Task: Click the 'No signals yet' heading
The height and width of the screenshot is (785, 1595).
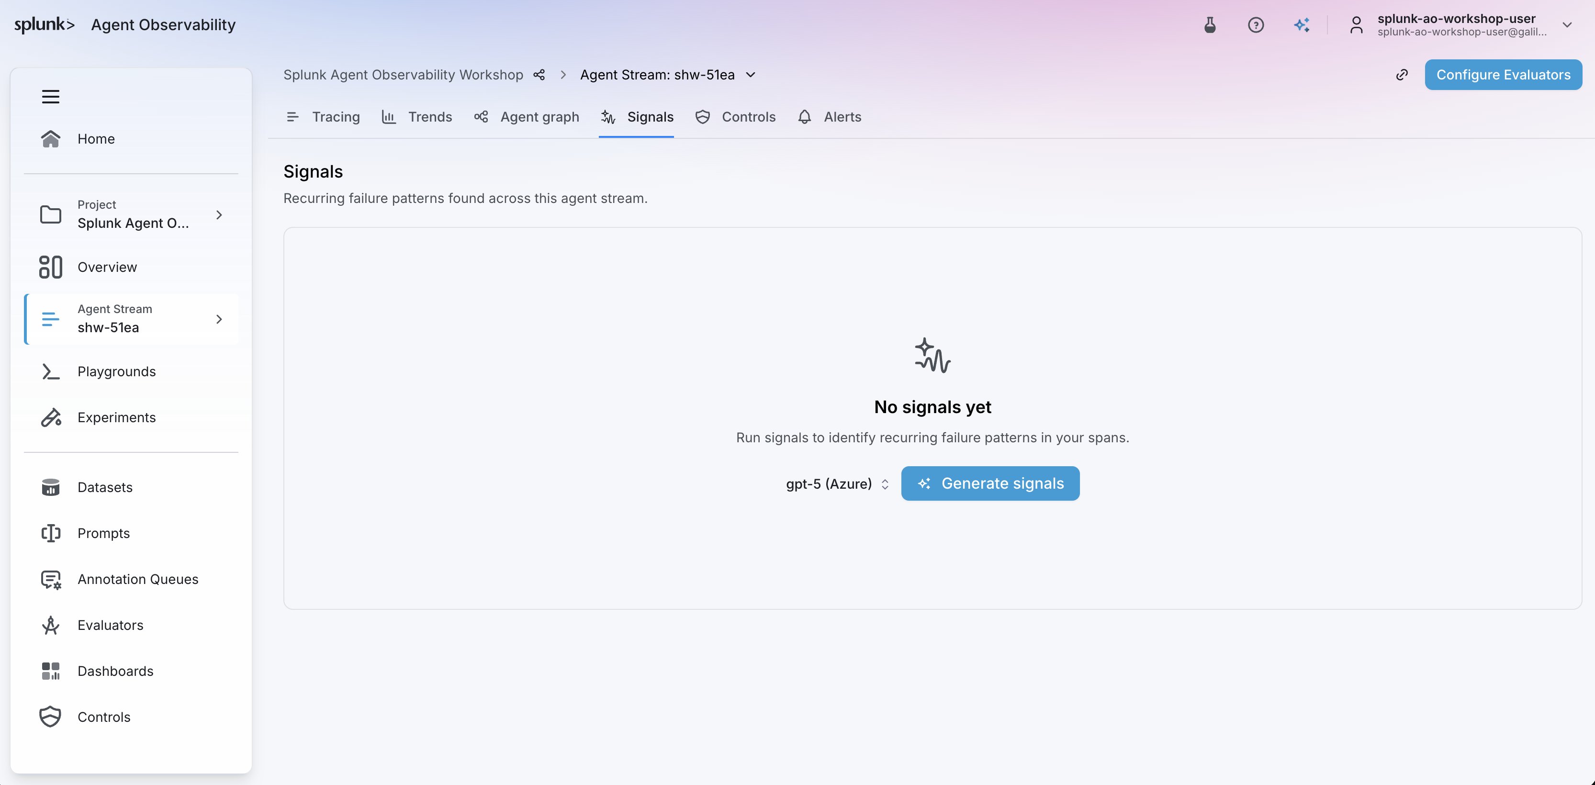Action: (x=932, y=407)
